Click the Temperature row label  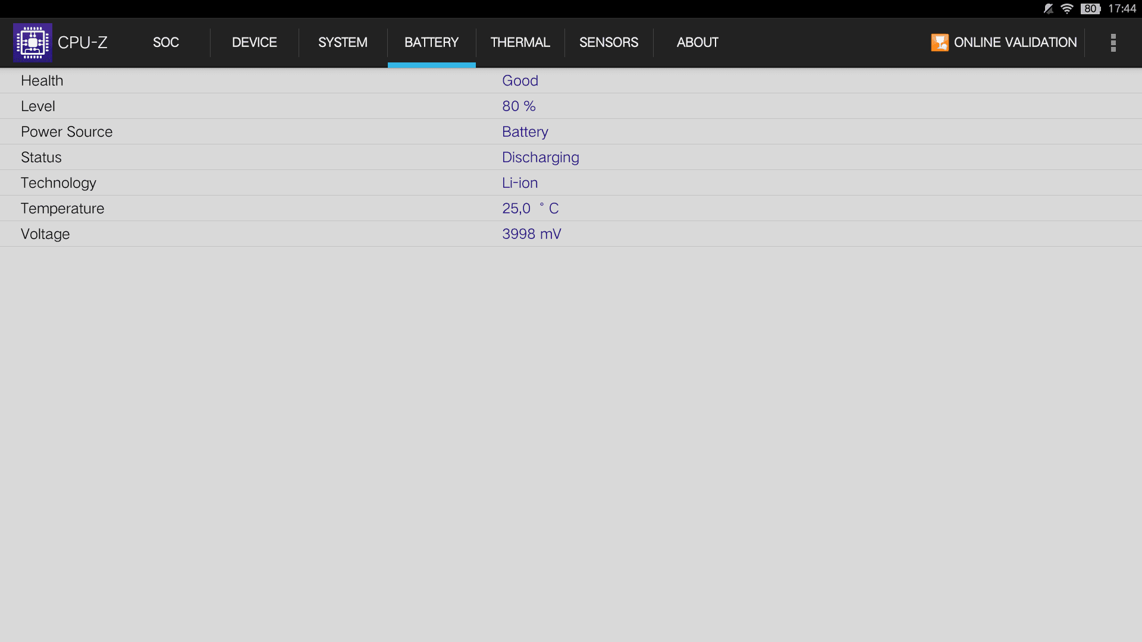(x=62, y=209)
